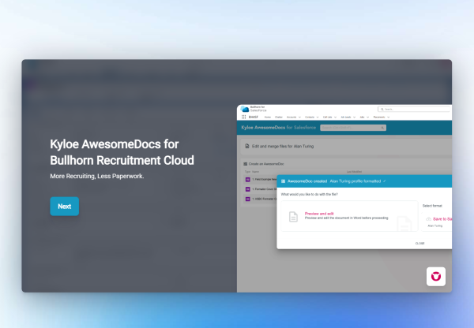Open the Placements tab

click(x=379, y=117)
